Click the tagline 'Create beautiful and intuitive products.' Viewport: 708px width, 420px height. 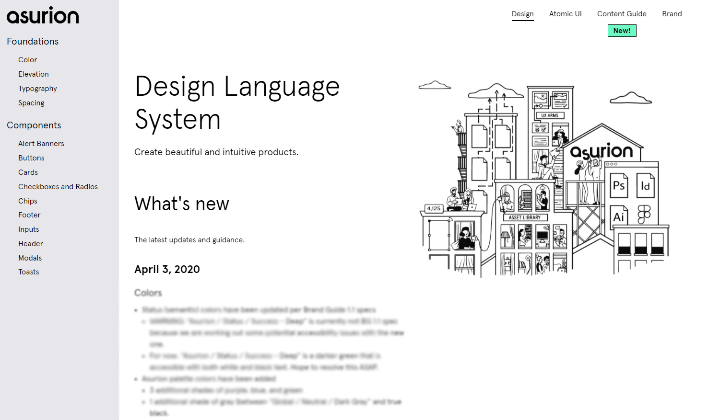pos(216,152)
